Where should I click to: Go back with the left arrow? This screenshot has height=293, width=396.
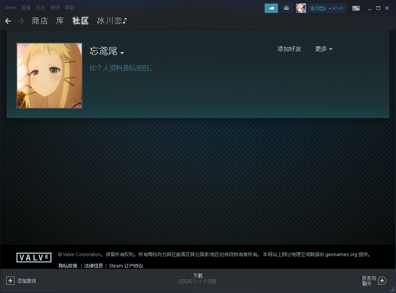[8, 21]
